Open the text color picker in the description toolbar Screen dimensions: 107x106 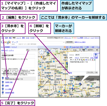click(82, 60)
